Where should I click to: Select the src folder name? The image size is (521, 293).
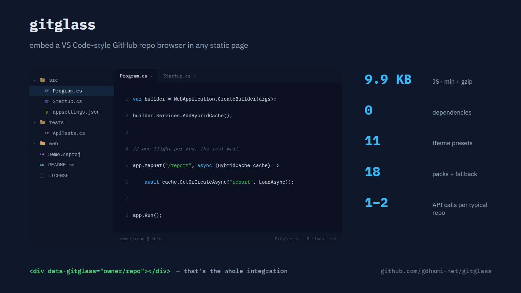tap(53, 80)
